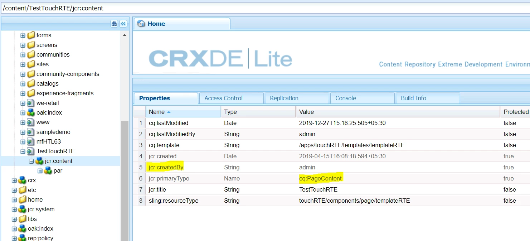Screen dimensions: 530x241
Task: Click the cq:template value /apps/touchRTE/templates/templateRTE
Action: click(352, 145)
